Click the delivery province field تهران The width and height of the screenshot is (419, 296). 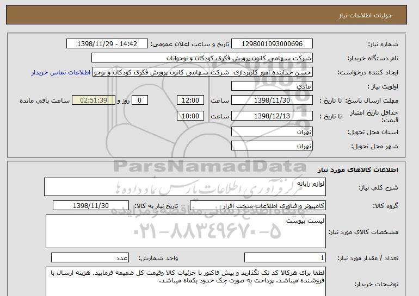272,132
